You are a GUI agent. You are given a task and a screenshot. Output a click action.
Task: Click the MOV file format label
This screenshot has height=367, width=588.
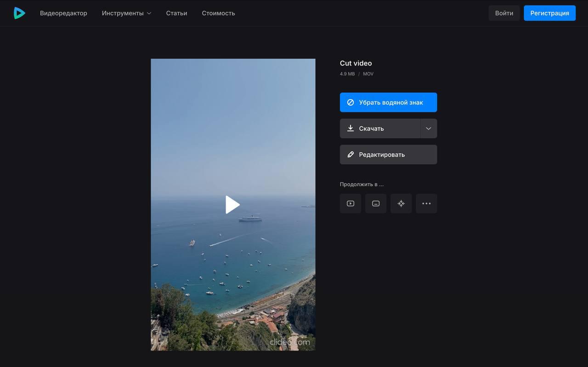[x=368, y=74]
